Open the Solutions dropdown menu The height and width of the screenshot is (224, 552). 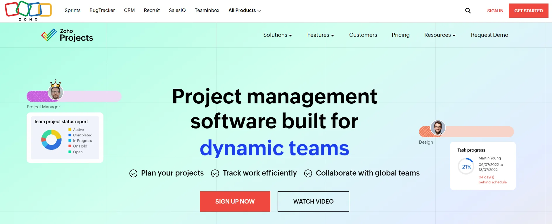pos(278,35)
